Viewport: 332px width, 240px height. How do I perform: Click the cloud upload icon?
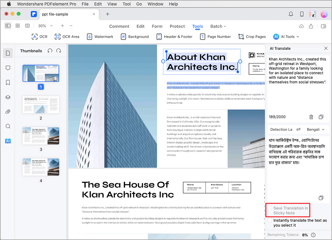[x=301, y=26]
